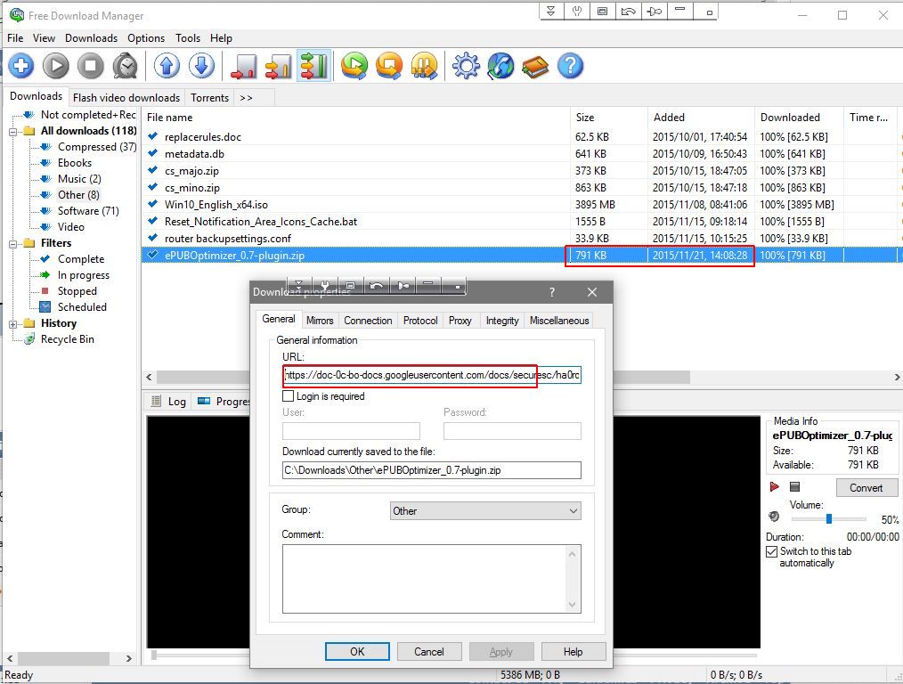This screenshot has width=903, height=684.
Task: Select medium traffic usage mode icon
Action: (279, 66)
